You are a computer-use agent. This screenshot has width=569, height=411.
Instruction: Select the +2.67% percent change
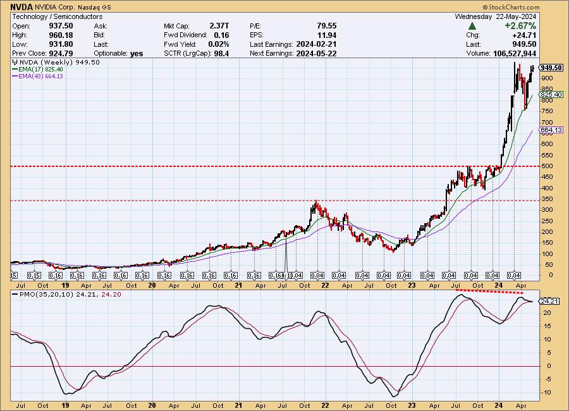point(520,26)
